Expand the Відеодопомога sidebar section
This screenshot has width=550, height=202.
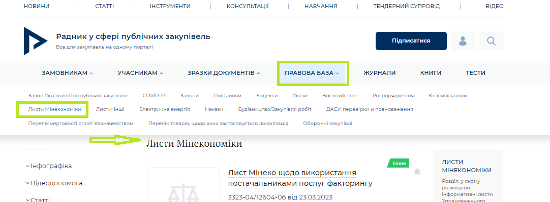click(x=54, y=183)
